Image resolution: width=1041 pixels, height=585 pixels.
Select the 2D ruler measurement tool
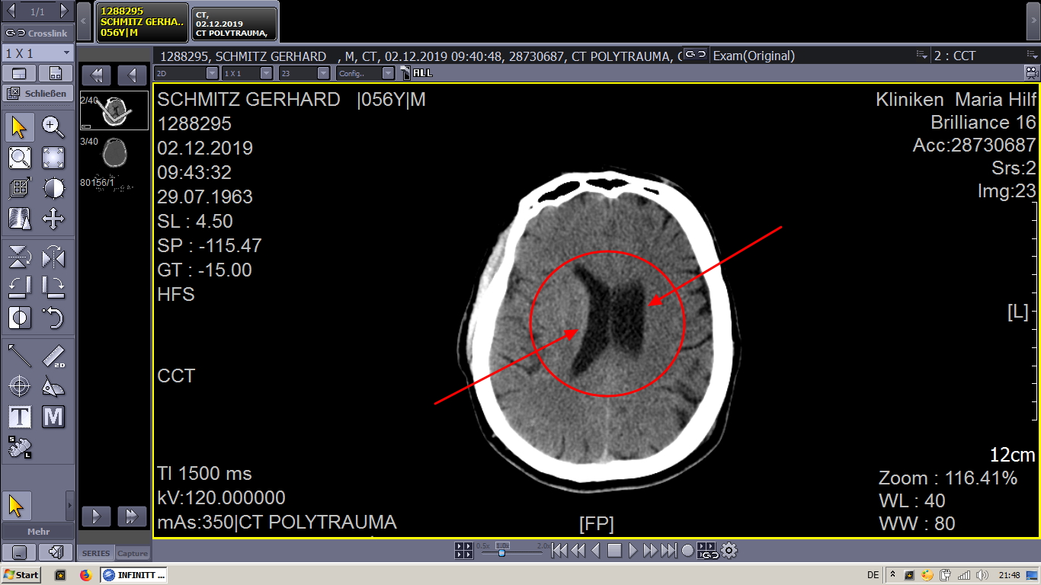[x=53, y=356]
